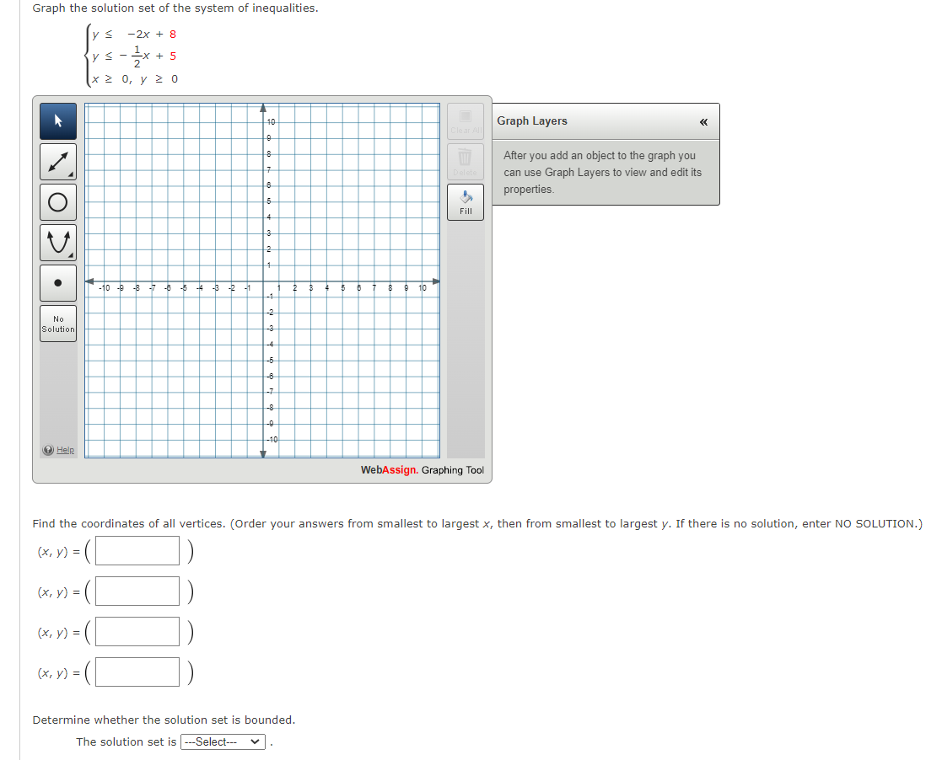942x760 pixels.
Task: Select the pointer arrow tool
Action: [58, 121]
